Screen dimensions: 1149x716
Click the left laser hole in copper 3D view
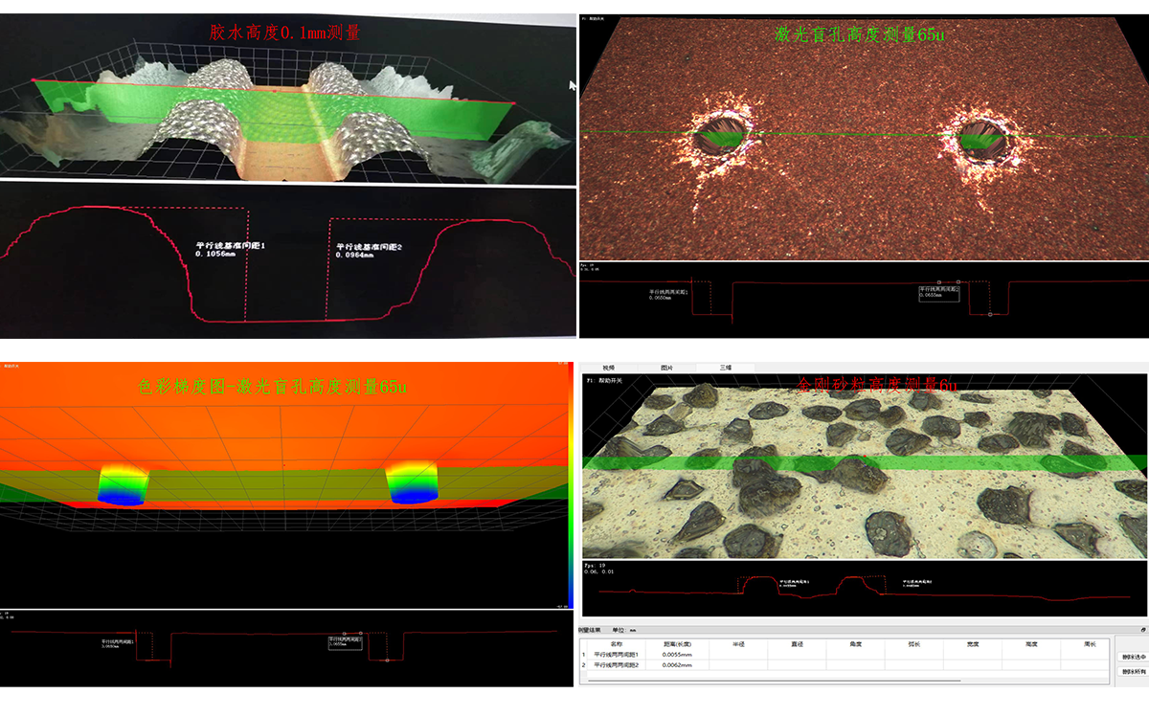pos(718,137)
